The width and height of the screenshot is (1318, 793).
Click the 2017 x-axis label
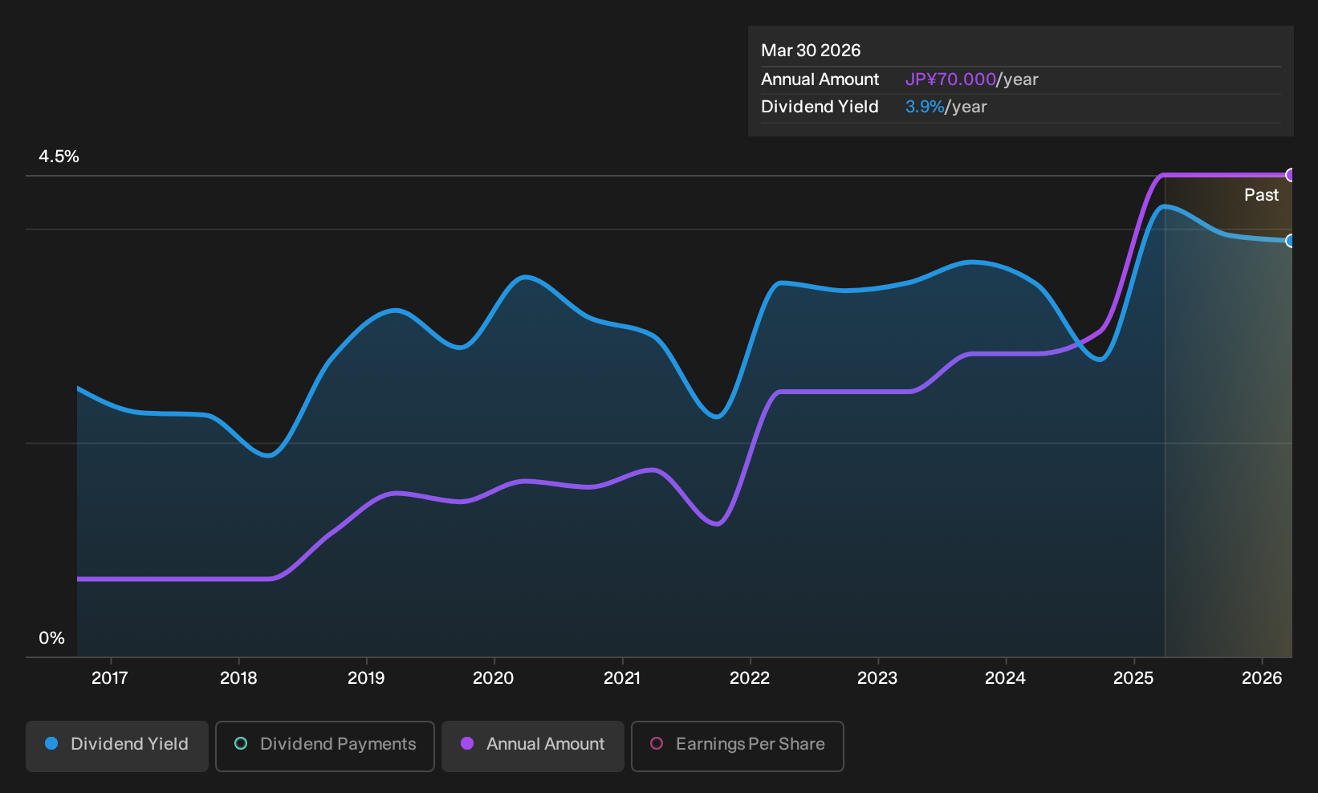pyautogui.click(x=110, y=678)
